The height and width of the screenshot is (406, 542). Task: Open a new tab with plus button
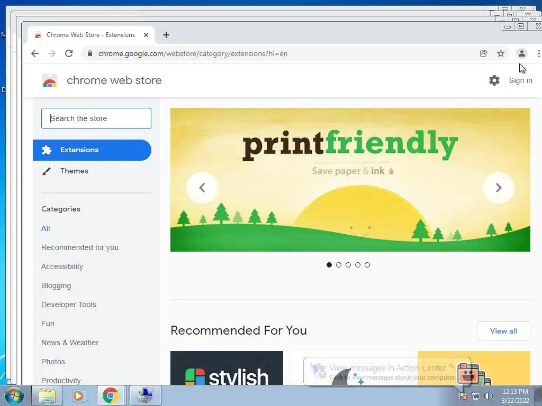166,35
